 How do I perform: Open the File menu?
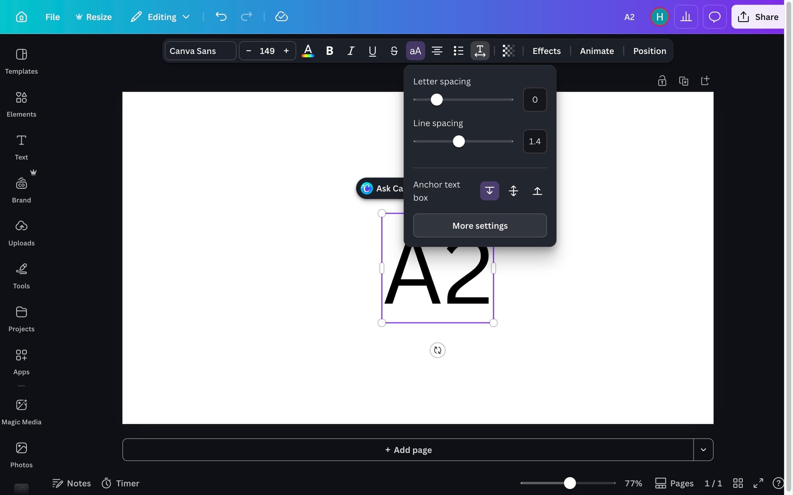coord(52,17)
